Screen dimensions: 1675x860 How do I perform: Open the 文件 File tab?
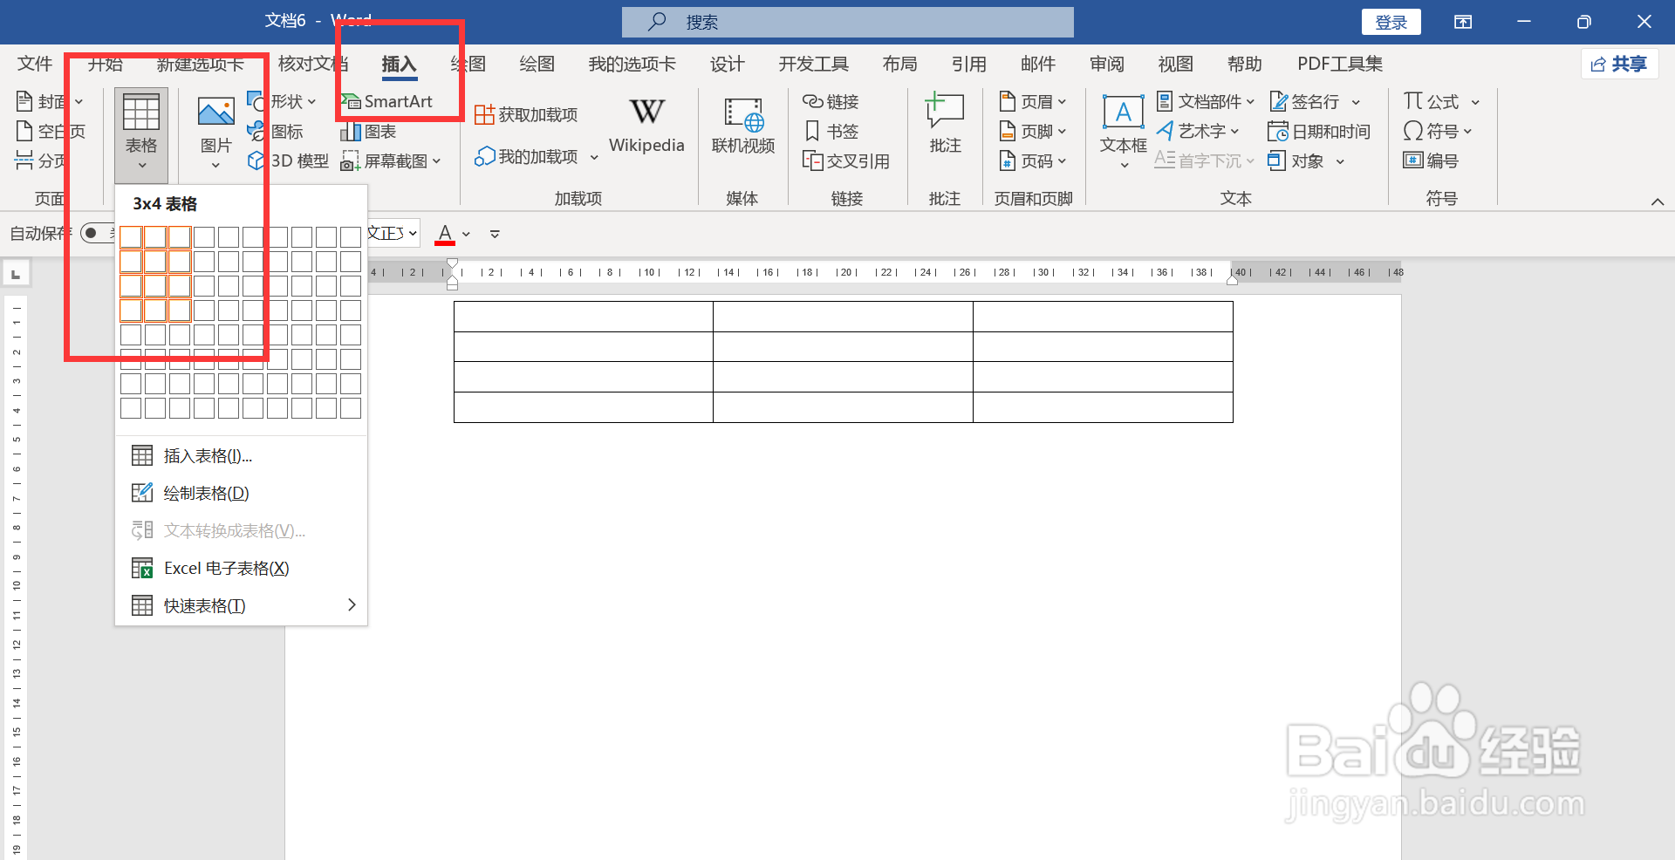pyautogui.click(x=35, y=64)
